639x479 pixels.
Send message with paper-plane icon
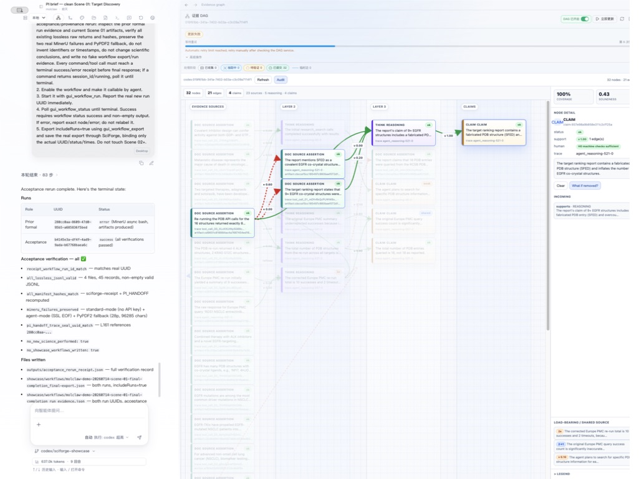point(140,437)
